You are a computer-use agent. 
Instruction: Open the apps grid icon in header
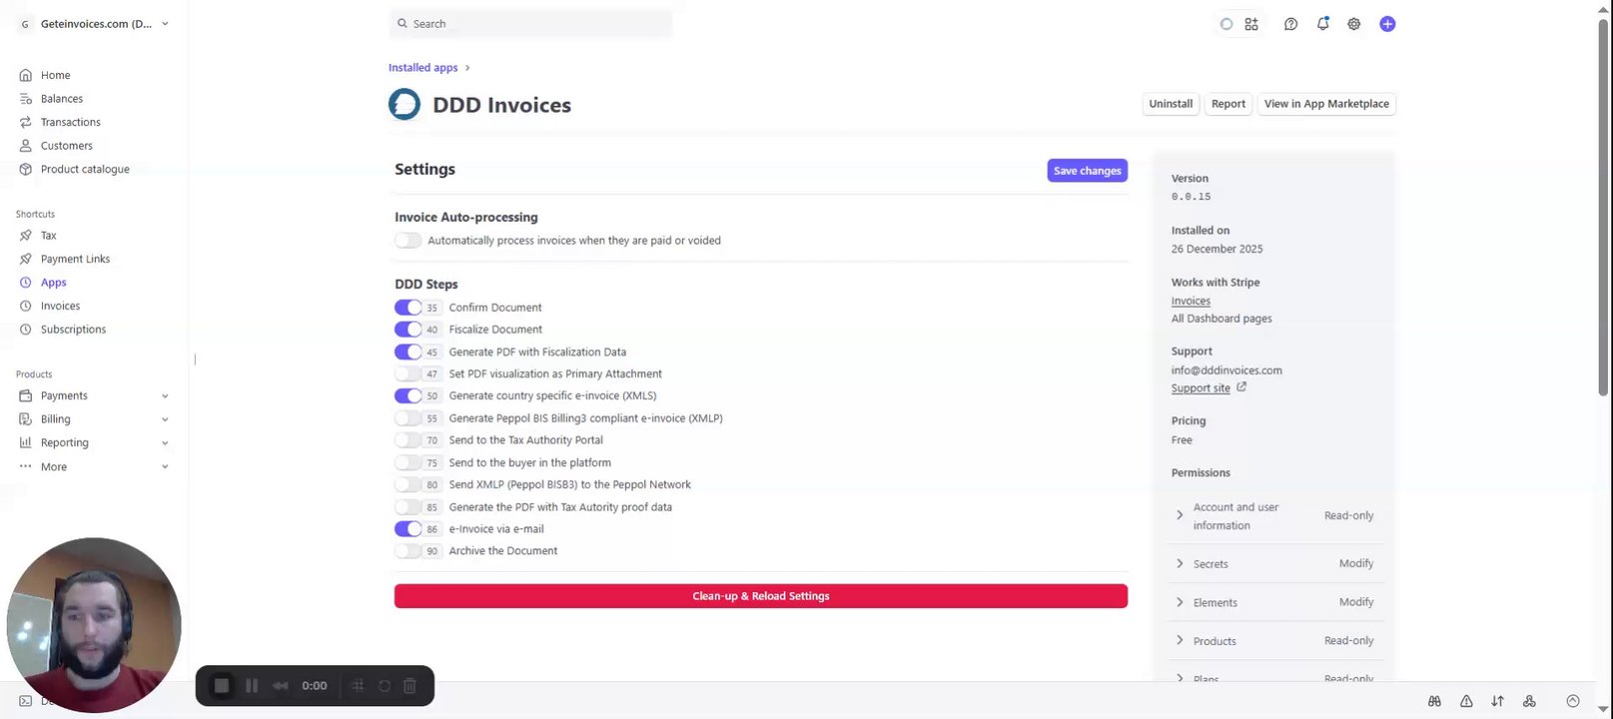(1251, 24)
